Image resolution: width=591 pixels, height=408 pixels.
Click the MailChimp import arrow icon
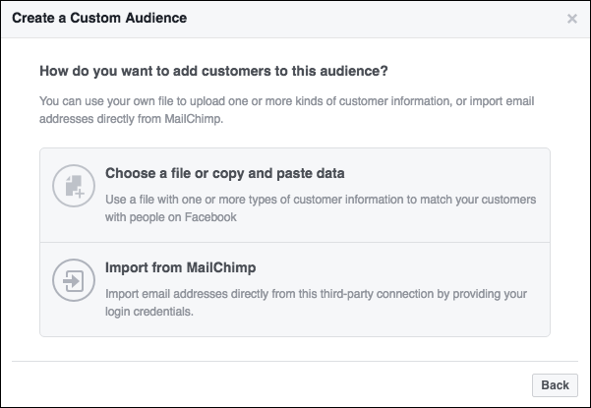coord(72,283)
